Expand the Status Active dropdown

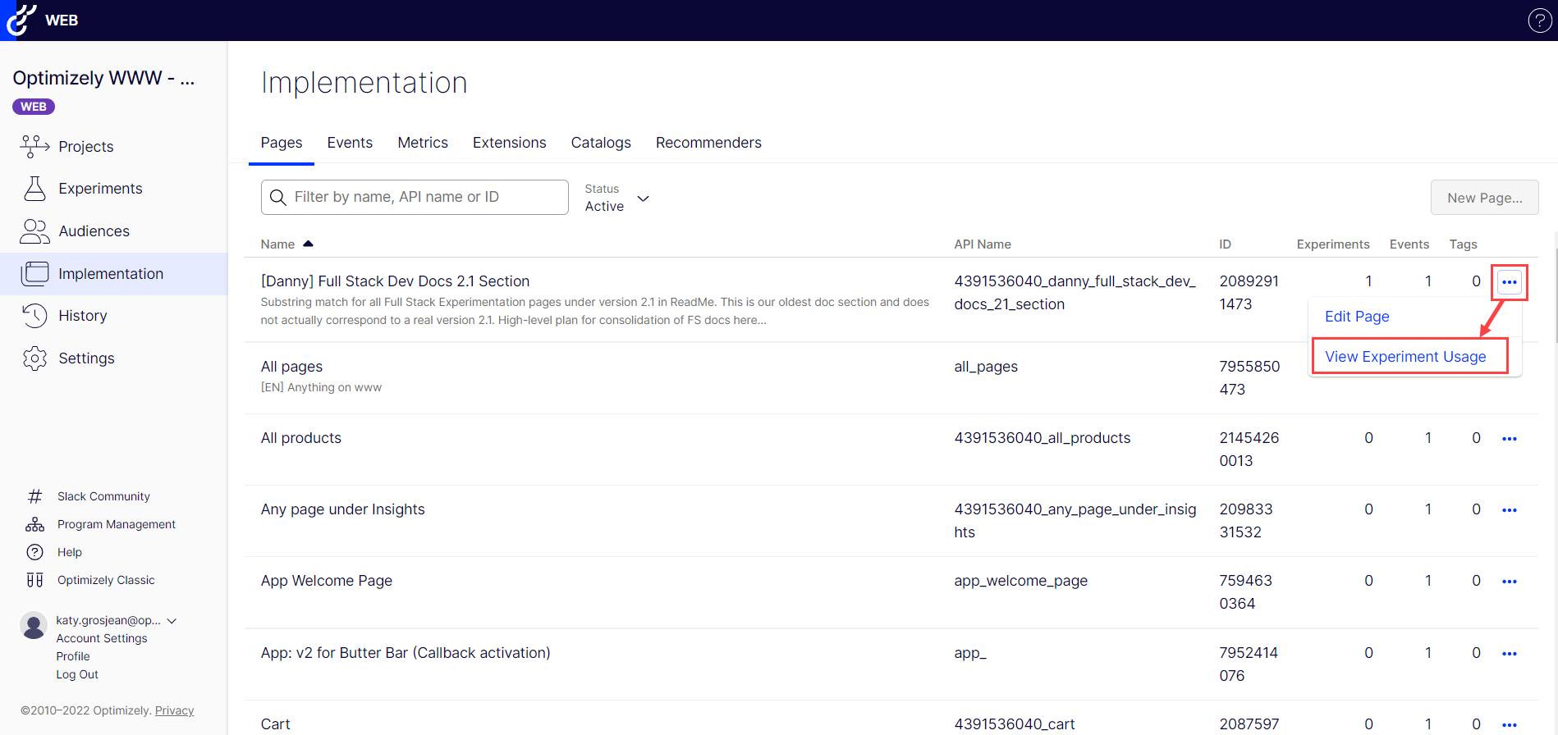tap(617, 198)
